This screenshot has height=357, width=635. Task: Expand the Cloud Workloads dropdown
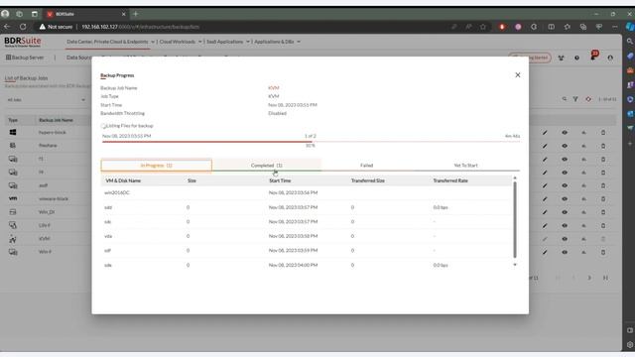coord(181,42)
